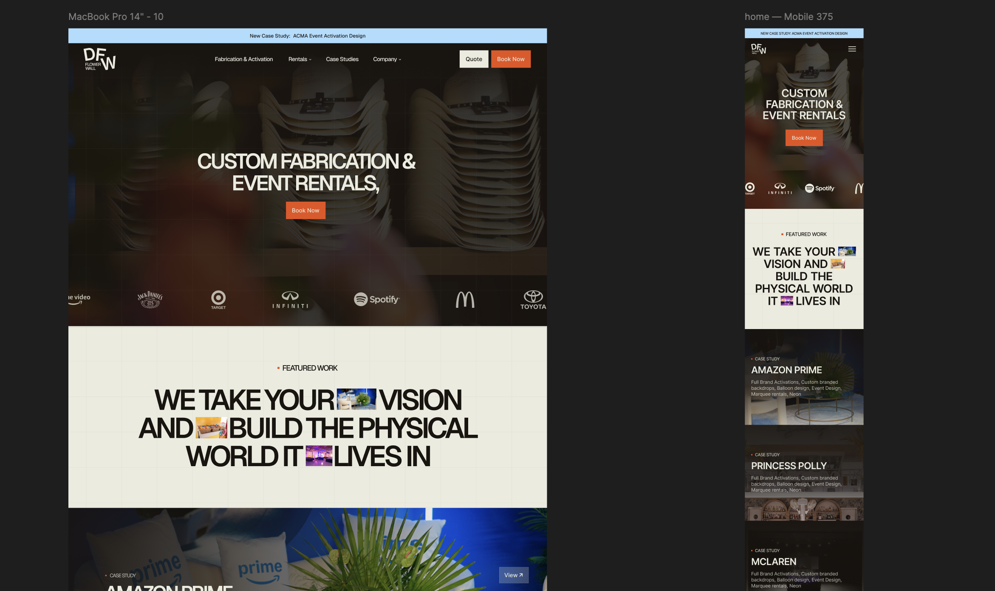
Task: Select the MacBook Pro 14" - 10 frame label
Action: 116,17
